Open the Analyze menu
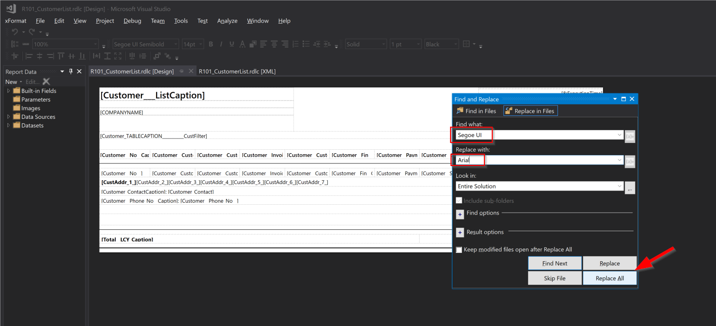716x326 pixels. [x=227, y=21]
